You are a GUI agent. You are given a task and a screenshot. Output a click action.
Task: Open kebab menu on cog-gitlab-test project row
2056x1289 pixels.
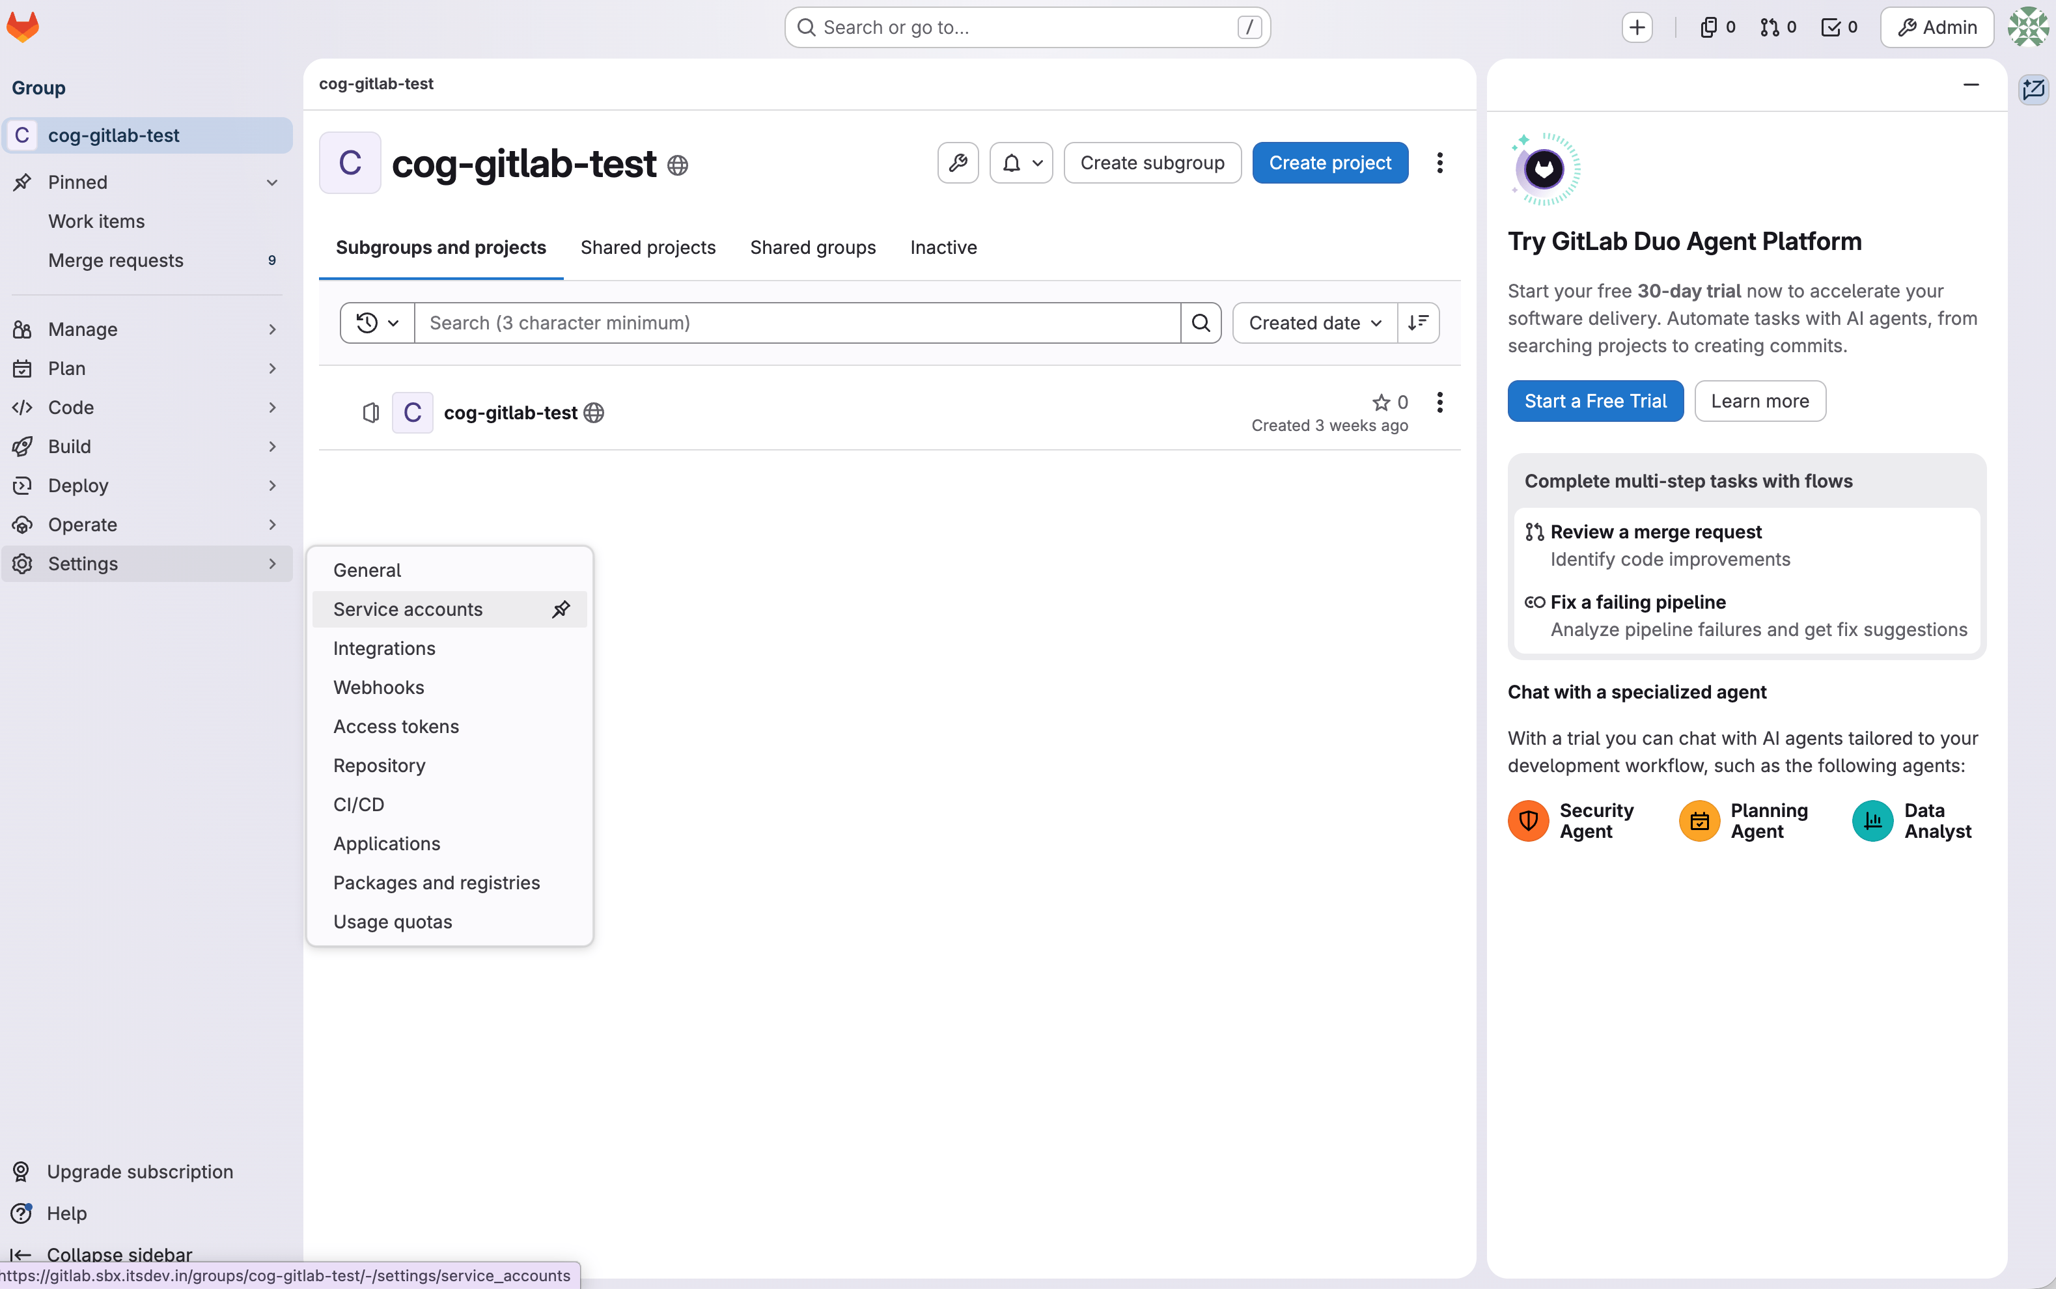pos(1439,402)
